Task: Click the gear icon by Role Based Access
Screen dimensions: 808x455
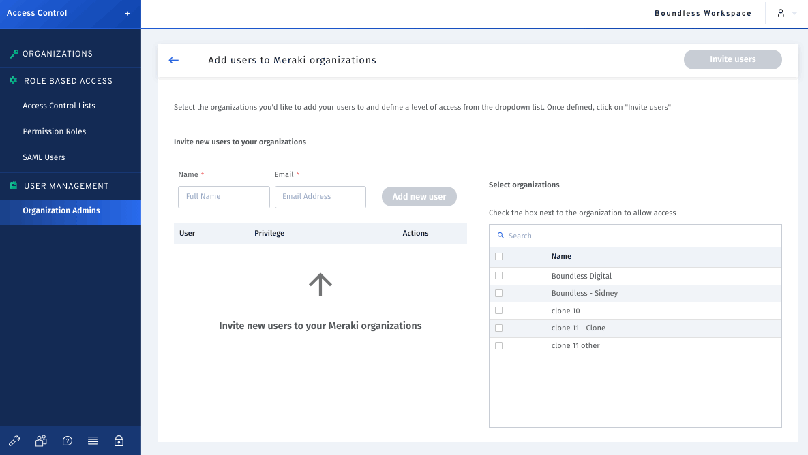Action: 14,80
